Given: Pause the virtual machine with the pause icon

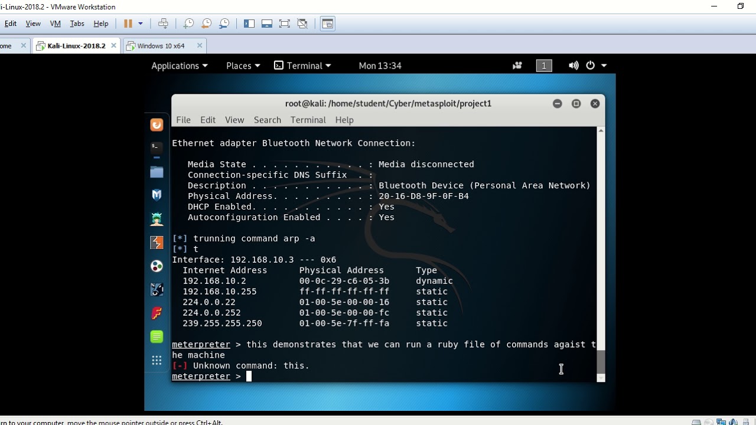Looking at the screenshot, I should point(128,24).
